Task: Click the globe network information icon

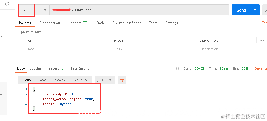Action: click(x=177, y=68)
